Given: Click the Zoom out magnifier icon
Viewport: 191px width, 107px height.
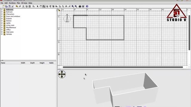Looking at the screenshot, I should [76, 6].
